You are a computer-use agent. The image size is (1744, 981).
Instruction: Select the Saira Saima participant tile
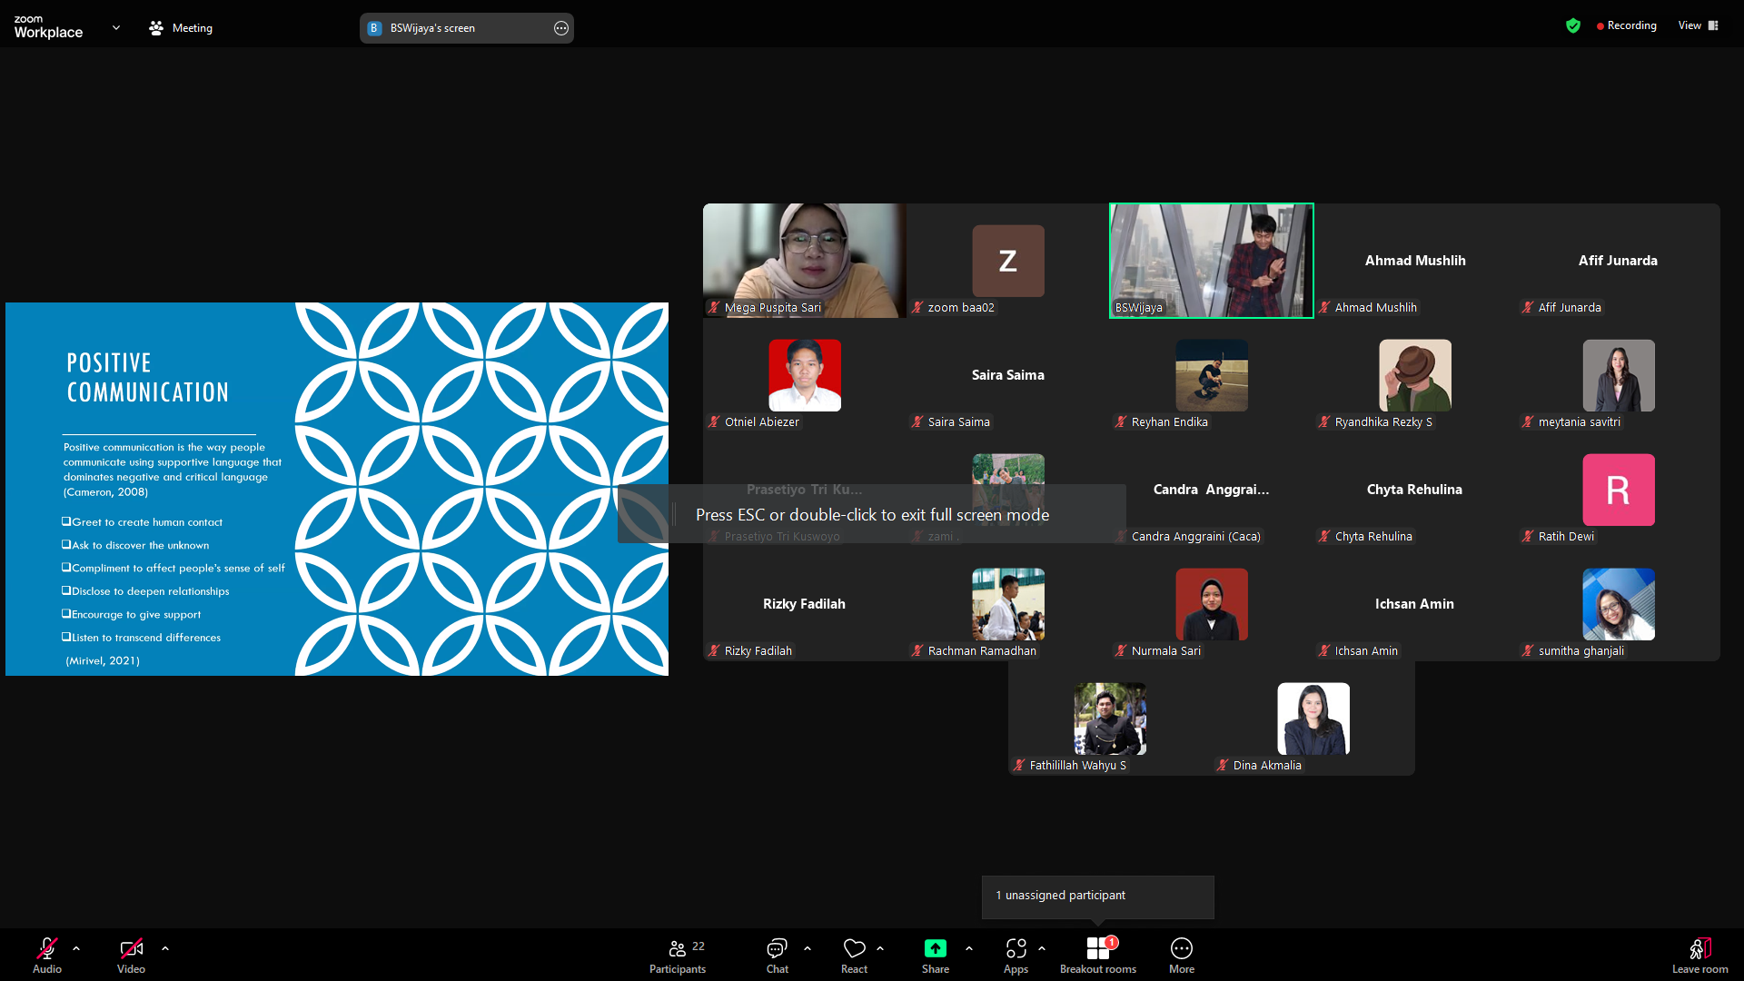[x=1008, y=375]
